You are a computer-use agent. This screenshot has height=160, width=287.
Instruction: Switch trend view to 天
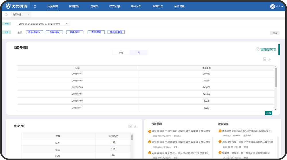coord(139,53)
